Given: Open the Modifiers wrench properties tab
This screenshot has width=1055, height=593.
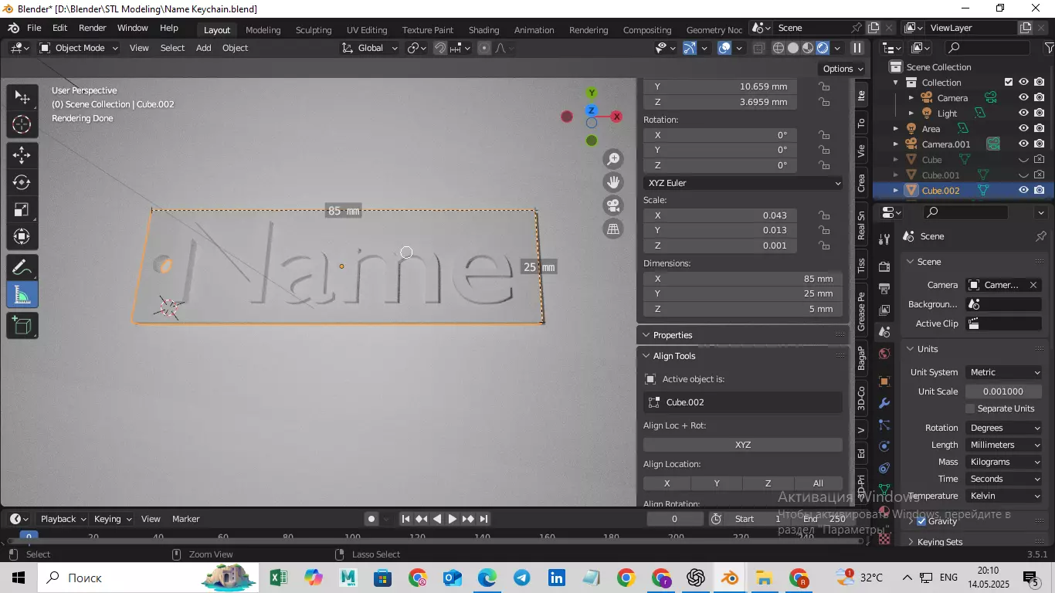Looking at the screenshot, I should (x=884, y=403).
